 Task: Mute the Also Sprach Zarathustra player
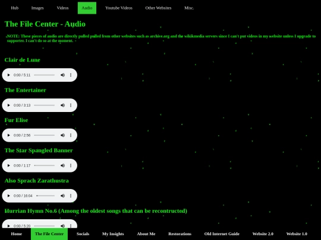pyautogui.click(x=62, y=196)
